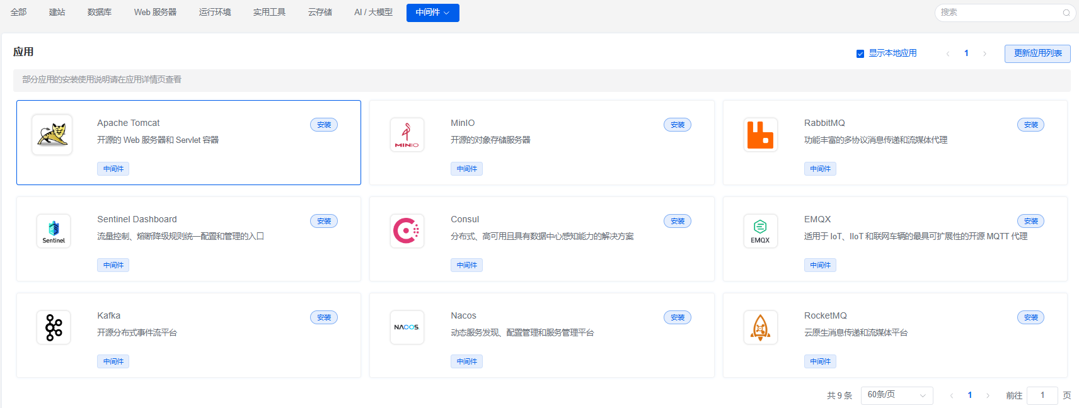Click 中间件 tag on Kafka card

[113, 361]
